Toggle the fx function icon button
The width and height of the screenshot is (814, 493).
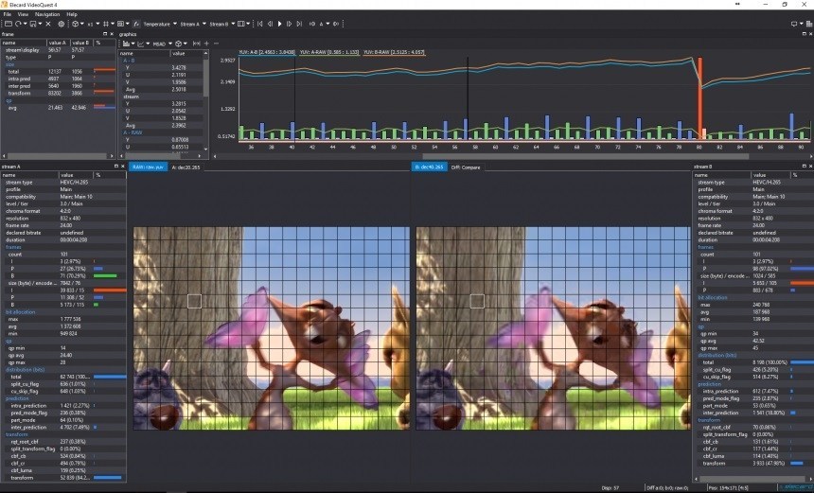(x=136, y=24)
